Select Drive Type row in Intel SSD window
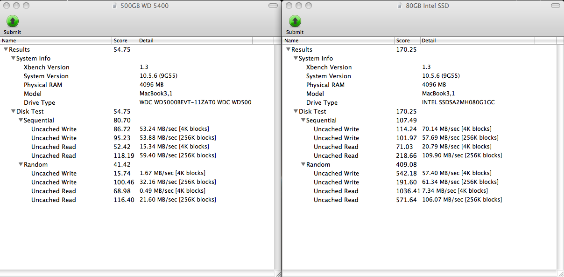The height and width of the screenshot is (277, 564). tap(419, 102)
